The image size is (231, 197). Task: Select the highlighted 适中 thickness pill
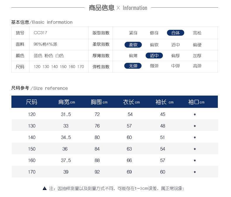(154, 56)
